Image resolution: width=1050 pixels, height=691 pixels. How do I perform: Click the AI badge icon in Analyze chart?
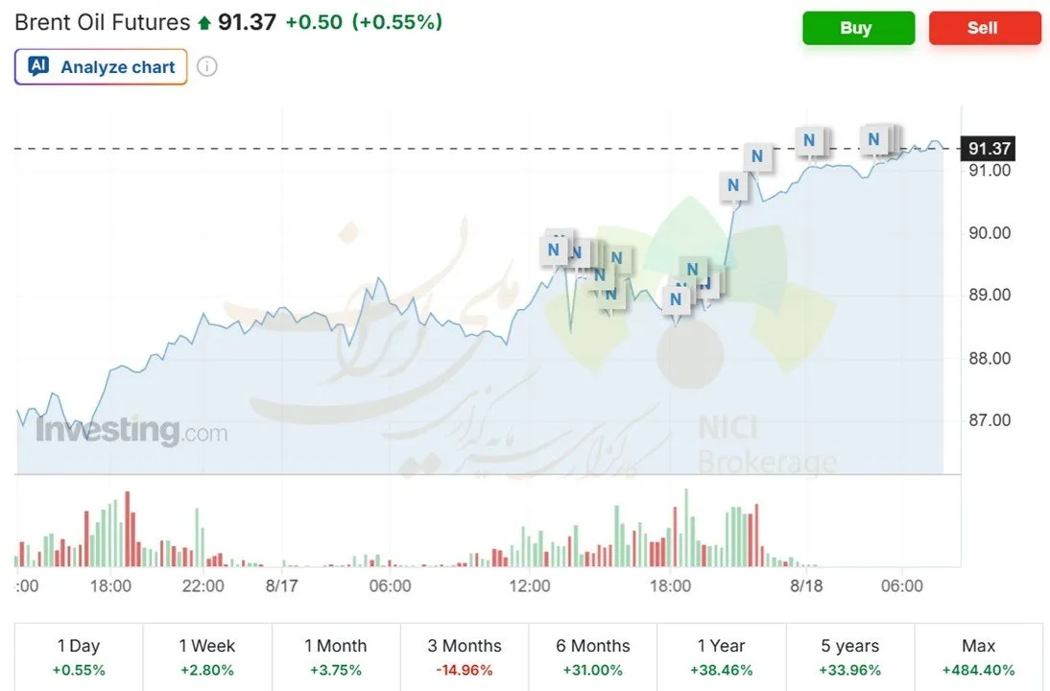(x=38, y=66)
